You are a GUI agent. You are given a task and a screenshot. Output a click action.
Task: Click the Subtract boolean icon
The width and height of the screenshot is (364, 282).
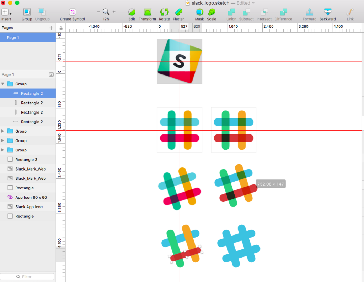246,12
